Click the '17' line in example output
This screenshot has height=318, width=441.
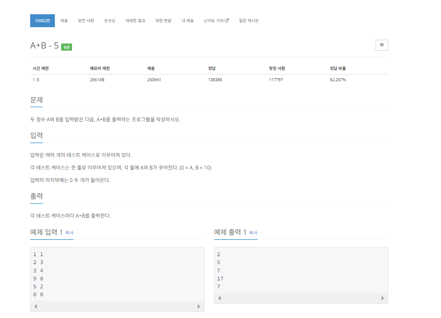(x=220, y=278)
